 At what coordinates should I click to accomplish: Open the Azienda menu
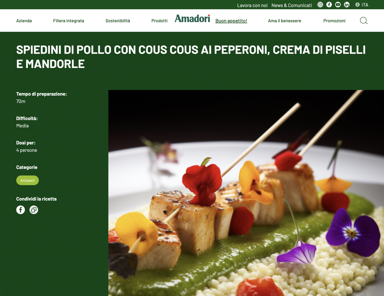click(x=24, y=21)
